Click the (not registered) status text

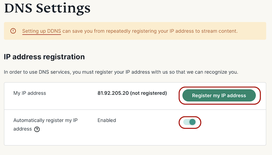pos(149,93)
